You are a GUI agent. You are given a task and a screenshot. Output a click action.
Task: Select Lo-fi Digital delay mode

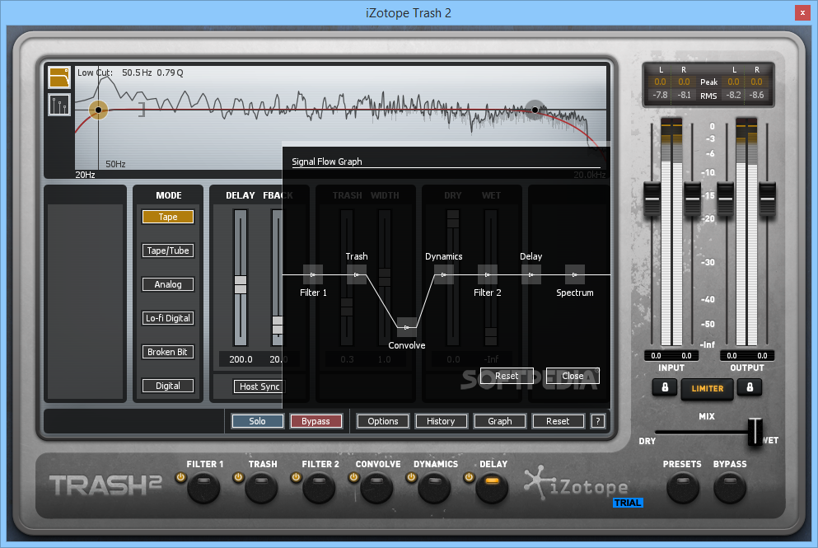click(168, 318)
